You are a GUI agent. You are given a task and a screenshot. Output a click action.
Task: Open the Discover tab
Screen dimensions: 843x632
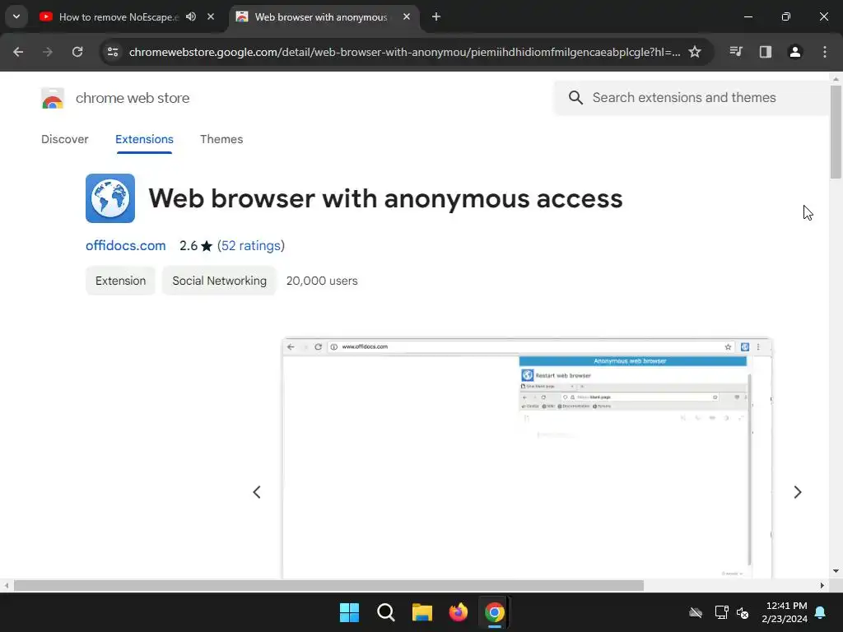pos(64,139)
